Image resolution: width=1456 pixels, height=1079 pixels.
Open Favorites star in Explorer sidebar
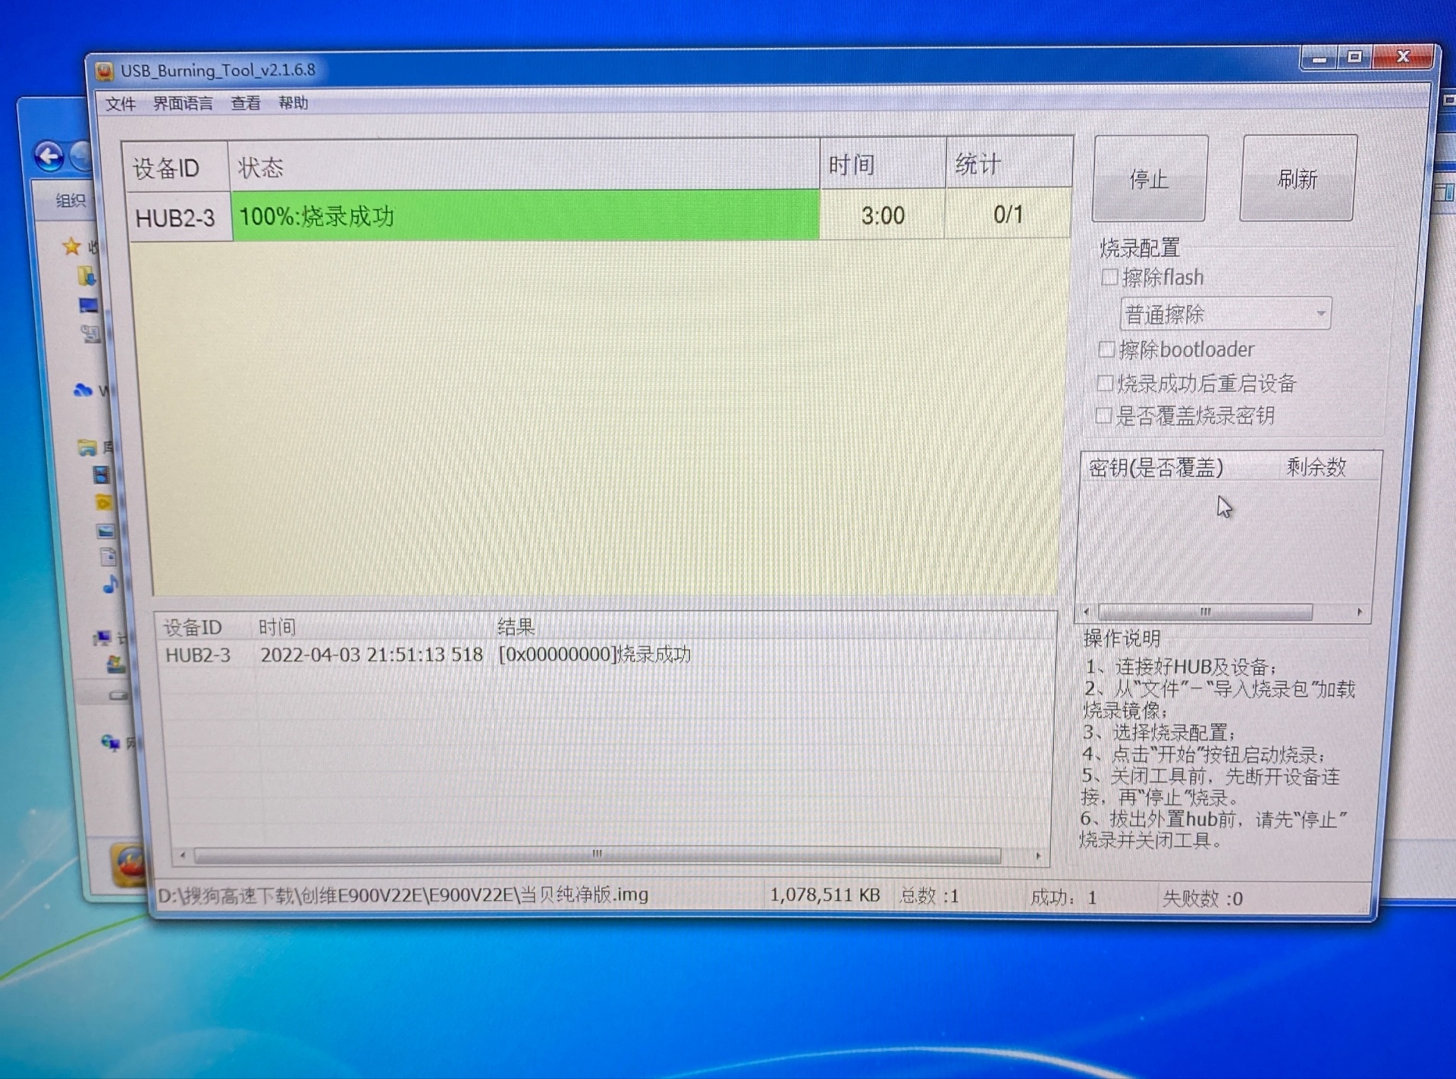coord(72,246)
